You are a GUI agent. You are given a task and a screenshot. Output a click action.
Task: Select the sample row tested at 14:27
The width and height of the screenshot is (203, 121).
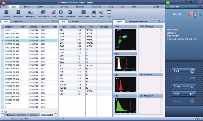click(x=29, y=65)
